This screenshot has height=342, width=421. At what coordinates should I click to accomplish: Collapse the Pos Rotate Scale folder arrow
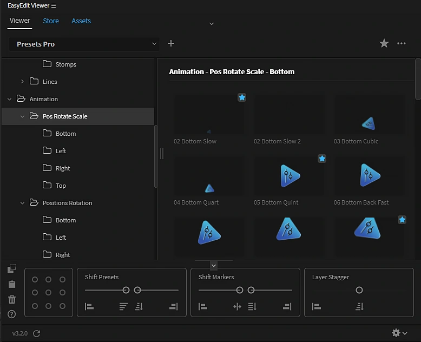(x=22, y=116)
